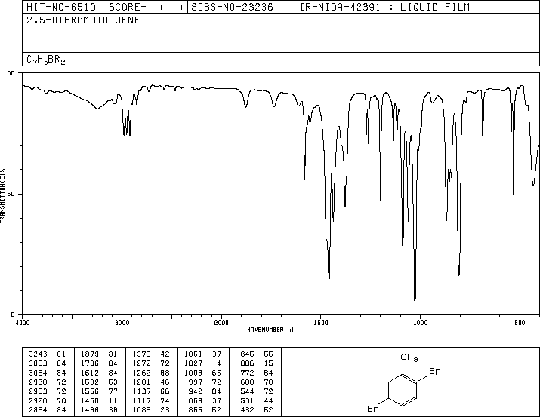
Task: Select the compound name 2,5-DIBROMOTOLUENE
Action: (x=83, y=20)
